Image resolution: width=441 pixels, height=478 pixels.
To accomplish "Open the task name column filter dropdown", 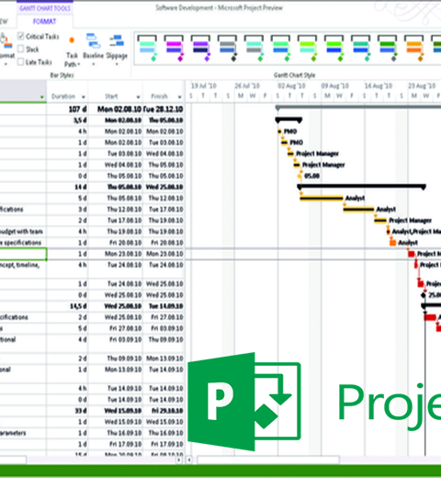I will [42, 97].
